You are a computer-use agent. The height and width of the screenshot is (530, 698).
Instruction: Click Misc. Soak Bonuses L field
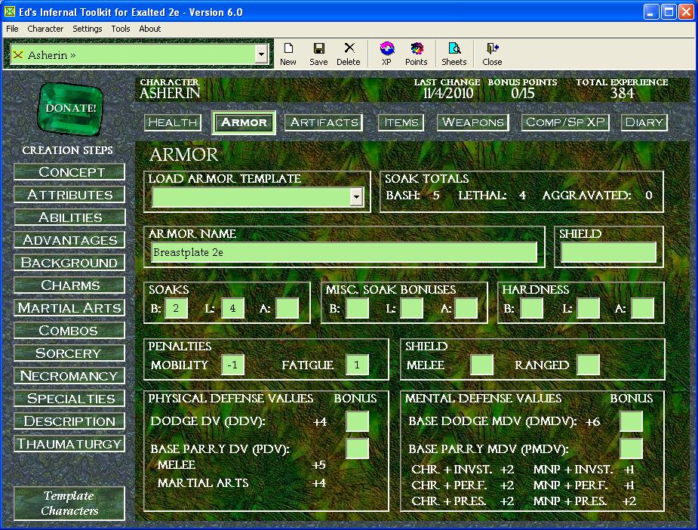[x=412, y=308]
